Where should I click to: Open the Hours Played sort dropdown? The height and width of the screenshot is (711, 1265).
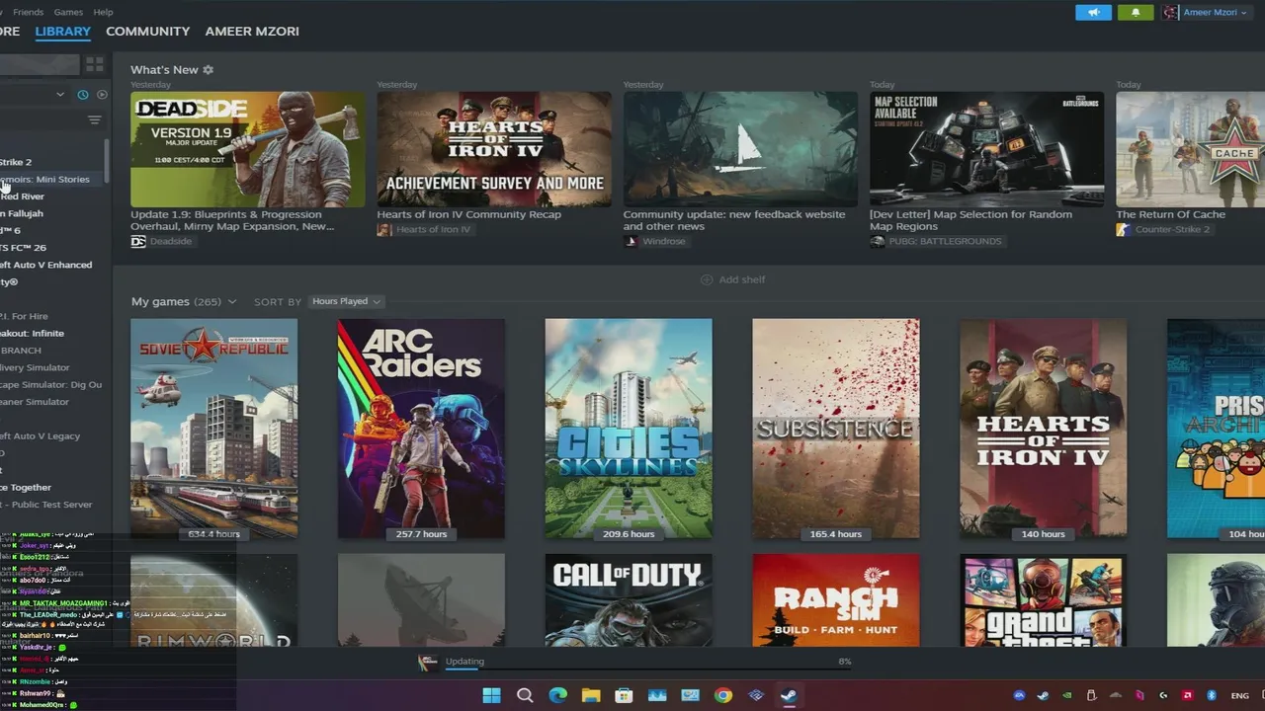click(x=346, y=301)
